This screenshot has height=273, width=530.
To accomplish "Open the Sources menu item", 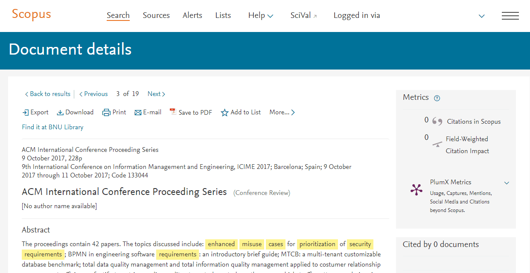I will (x=156, y=15).
